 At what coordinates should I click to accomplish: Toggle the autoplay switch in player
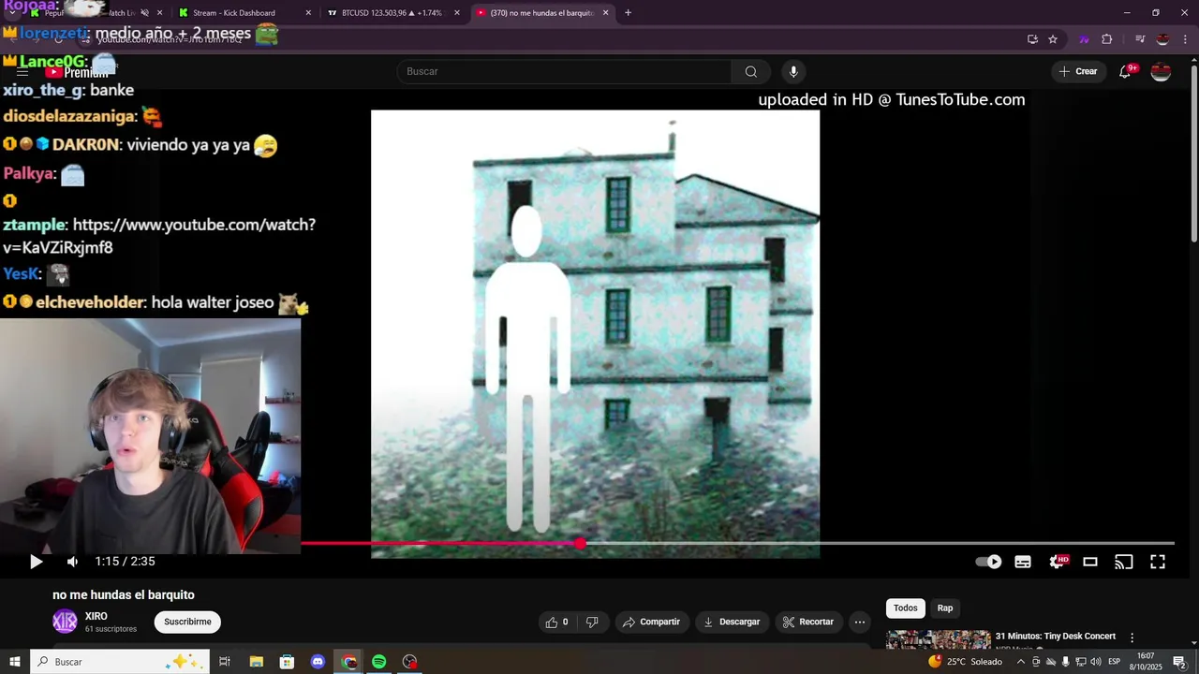tap(988, 562)
